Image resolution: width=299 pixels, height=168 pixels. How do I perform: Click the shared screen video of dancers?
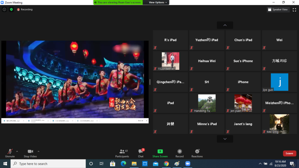point(75,79)
